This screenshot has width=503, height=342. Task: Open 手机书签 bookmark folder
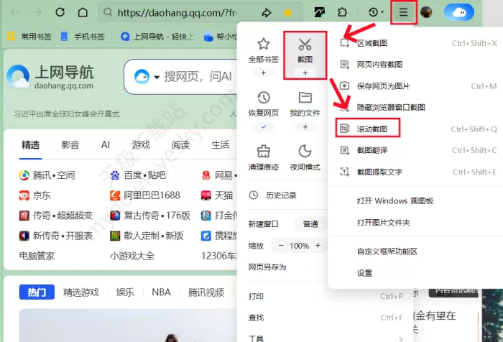click(x=83, y=37)
